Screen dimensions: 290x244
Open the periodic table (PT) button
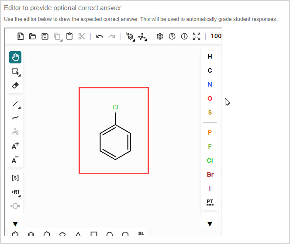point(210,202)
